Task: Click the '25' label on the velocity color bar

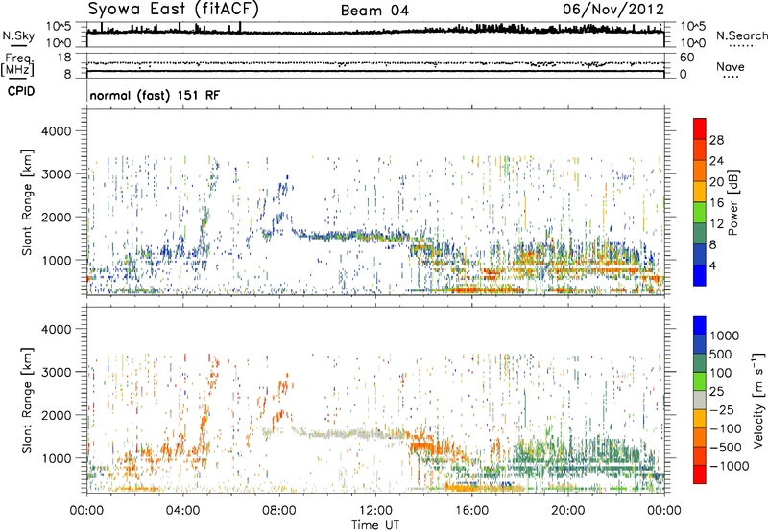Action: click(717, 392)
